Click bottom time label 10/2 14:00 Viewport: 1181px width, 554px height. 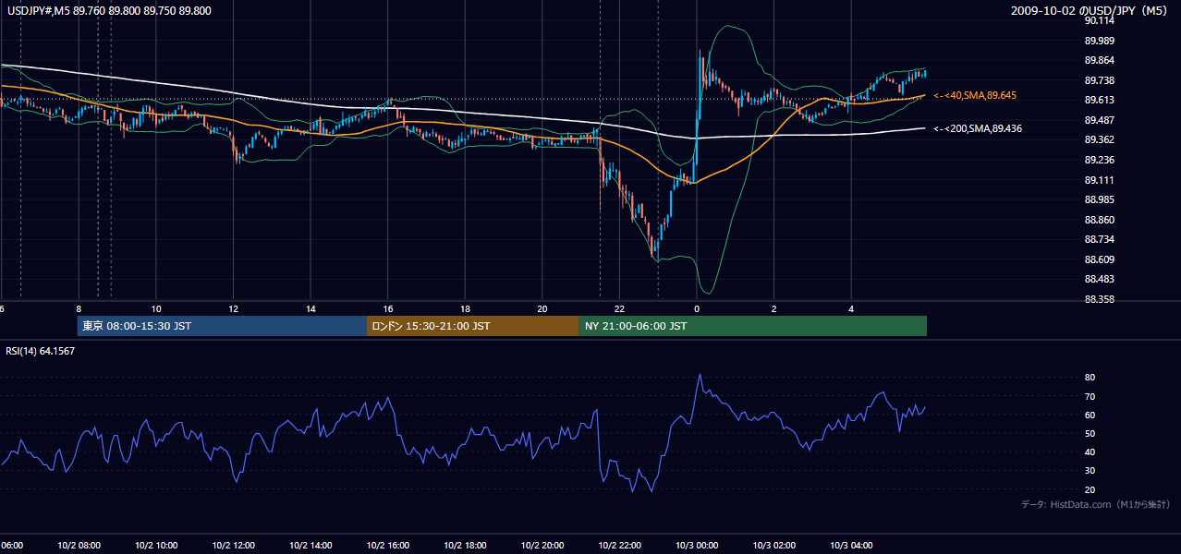tap(310, 546)
